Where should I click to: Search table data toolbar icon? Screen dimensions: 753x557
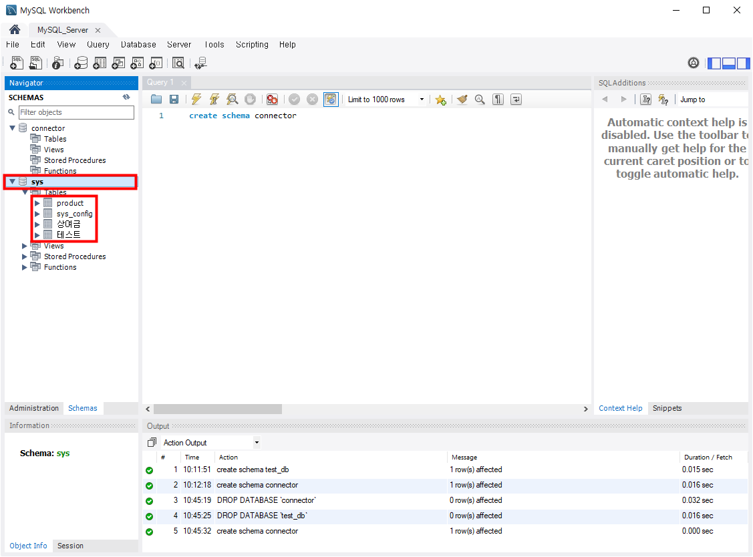point(178,63)
